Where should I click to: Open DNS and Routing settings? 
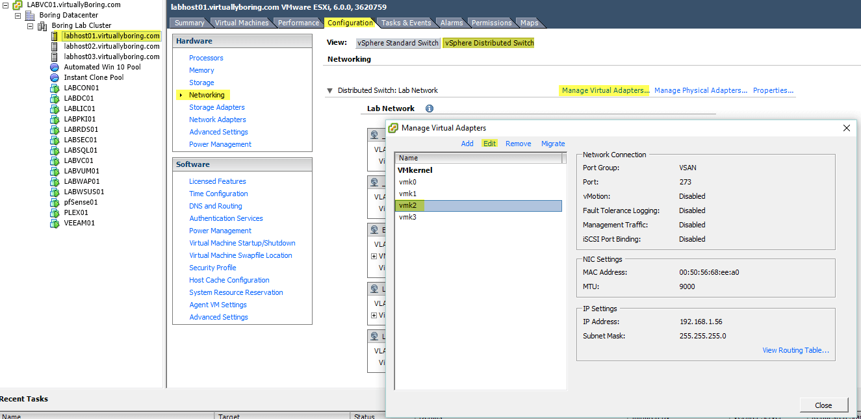click(x=216, y=206)
